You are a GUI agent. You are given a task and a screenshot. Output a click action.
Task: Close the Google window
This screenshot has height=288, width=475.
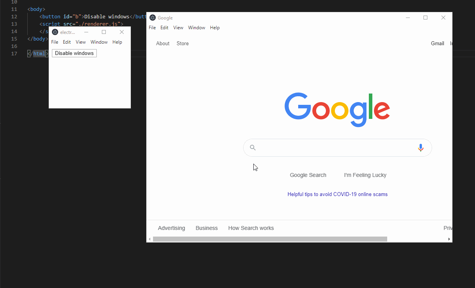[x=443, y=18]
